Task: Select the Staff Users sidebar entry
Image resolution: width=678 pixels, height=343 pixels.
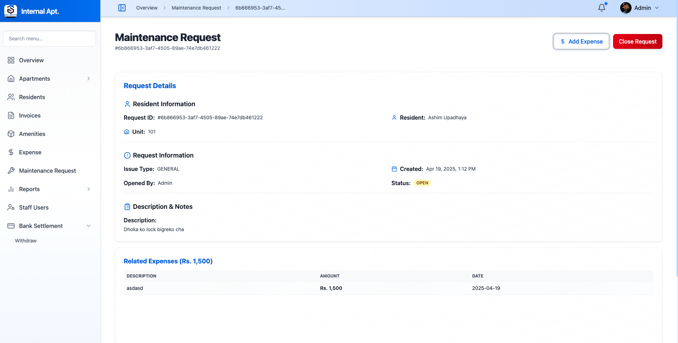Action: (x=34, y=207)
